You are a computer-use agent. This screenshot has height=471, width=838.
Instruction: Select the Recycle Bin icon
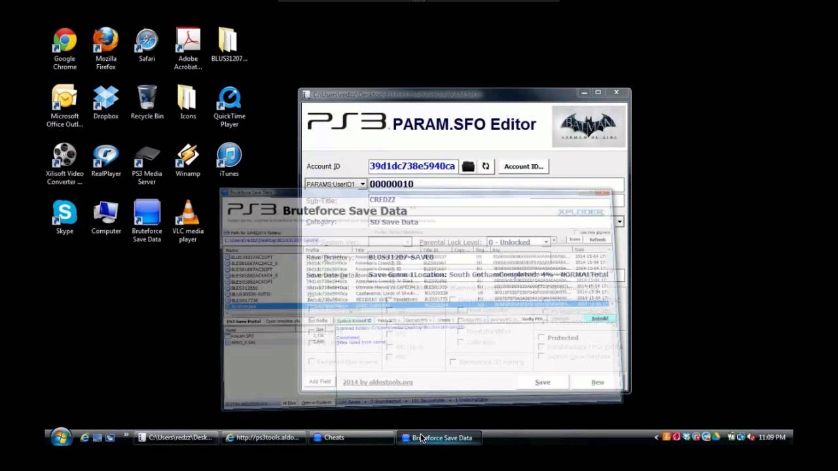point(147,103)
